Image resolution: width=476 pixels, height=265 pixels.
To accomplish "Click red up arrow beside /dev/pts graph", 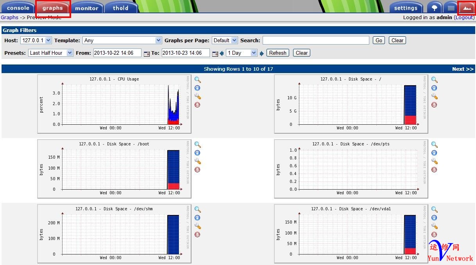I will pyautogui.click(x=434, y=170).
